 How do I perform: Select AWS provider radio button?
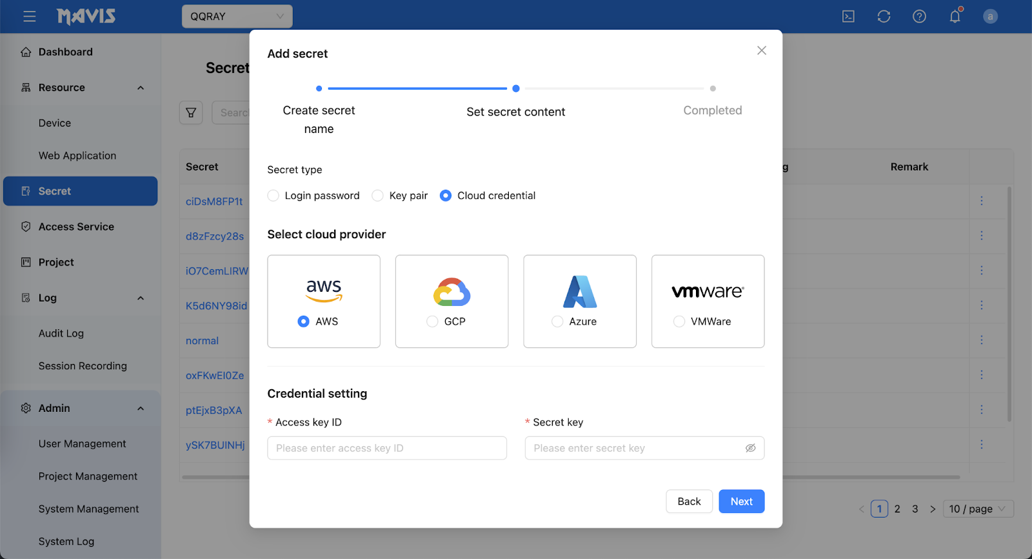pos(303,321)
